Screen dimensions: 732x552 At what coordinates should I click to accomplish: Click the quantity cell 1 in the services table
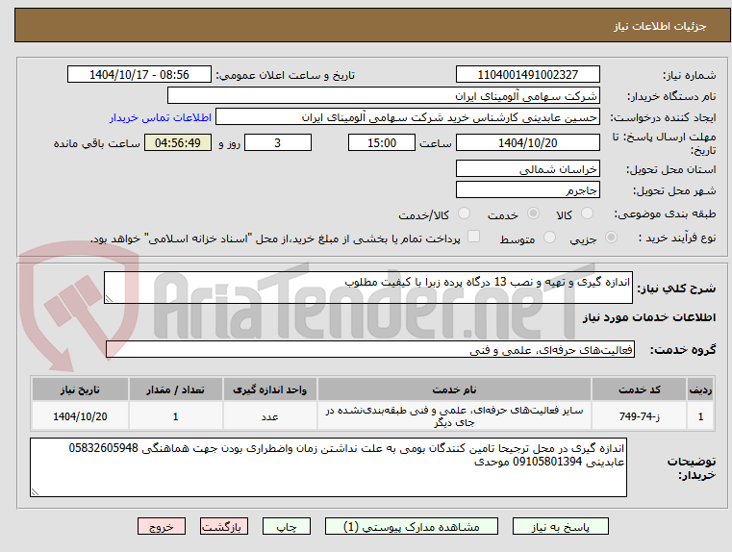pos(175,416)
